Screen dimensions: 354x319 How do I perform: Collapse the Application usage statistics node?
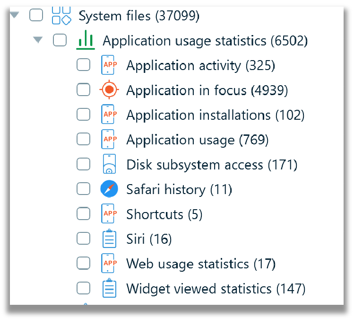pos(38,40)
